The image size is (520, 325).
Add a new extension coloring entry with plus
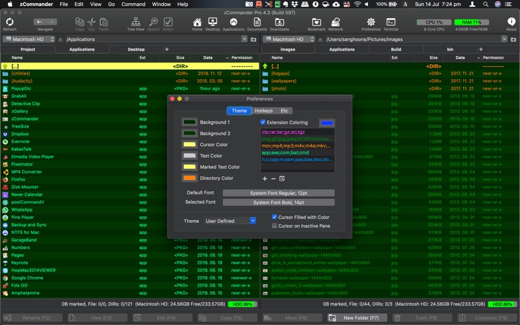point(265,179)
